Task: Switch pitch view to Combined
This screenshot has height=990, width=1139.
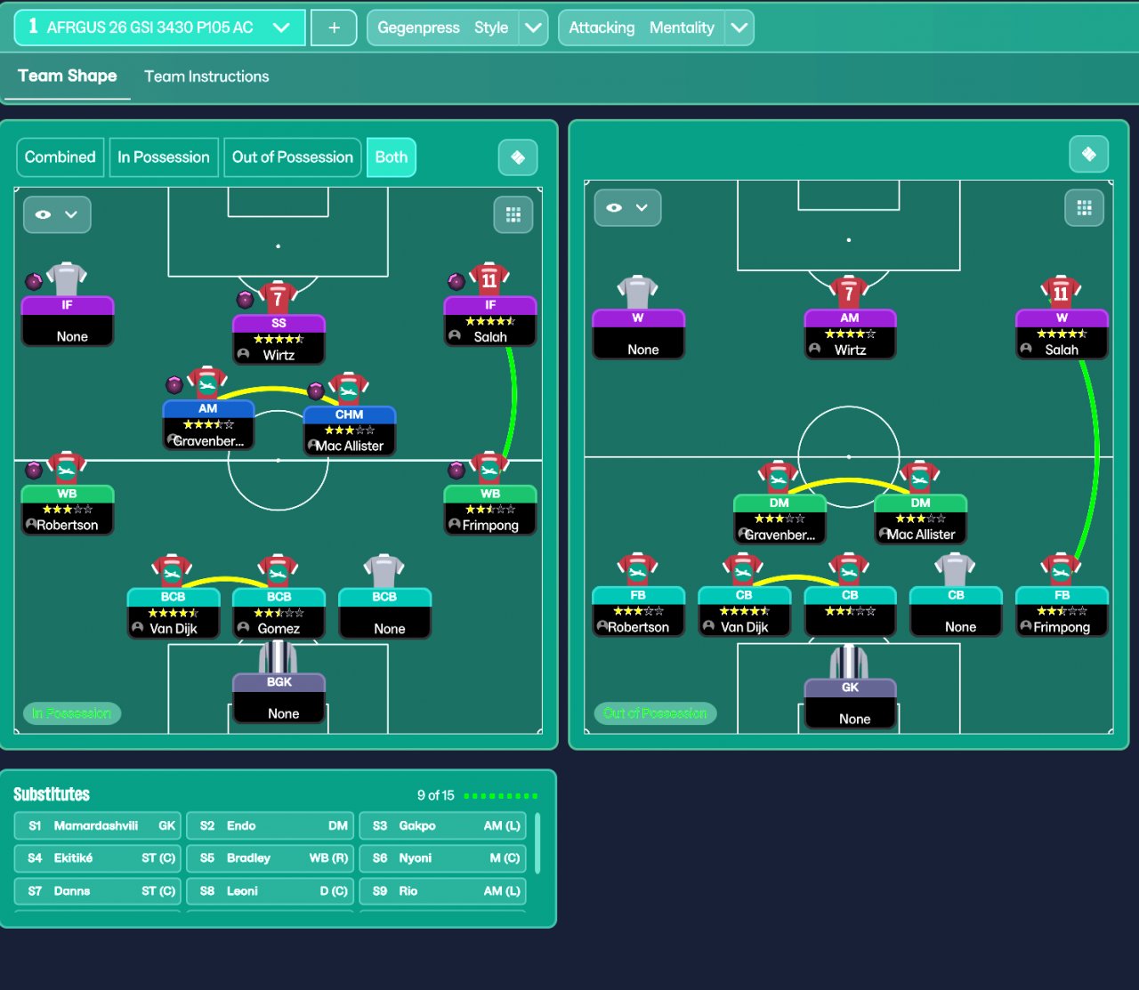Action: [61, 157]
